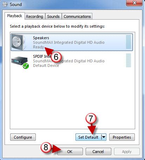Open the Set Default dropdown arrow

pos(104,137)
